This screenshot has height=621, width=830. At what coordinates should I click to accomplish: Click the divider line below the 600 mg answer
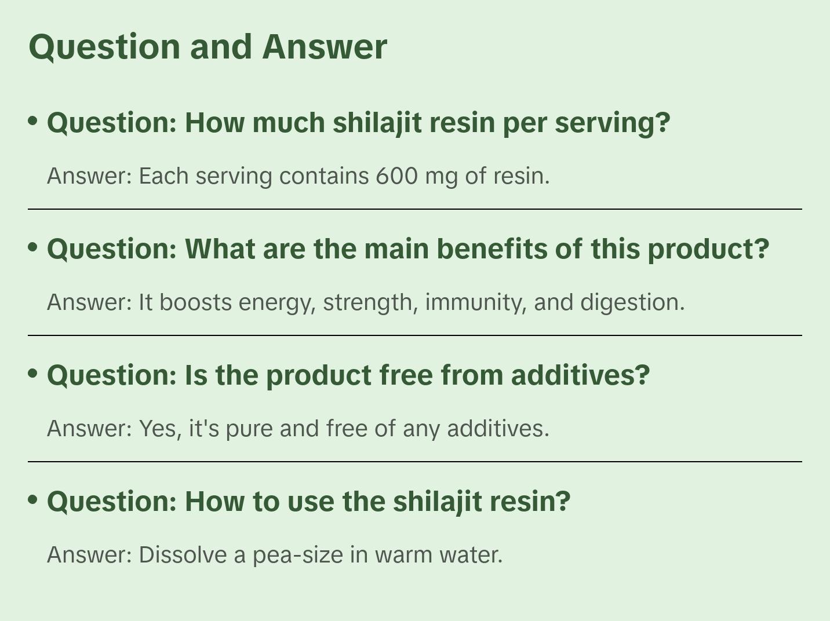[415, 209]
